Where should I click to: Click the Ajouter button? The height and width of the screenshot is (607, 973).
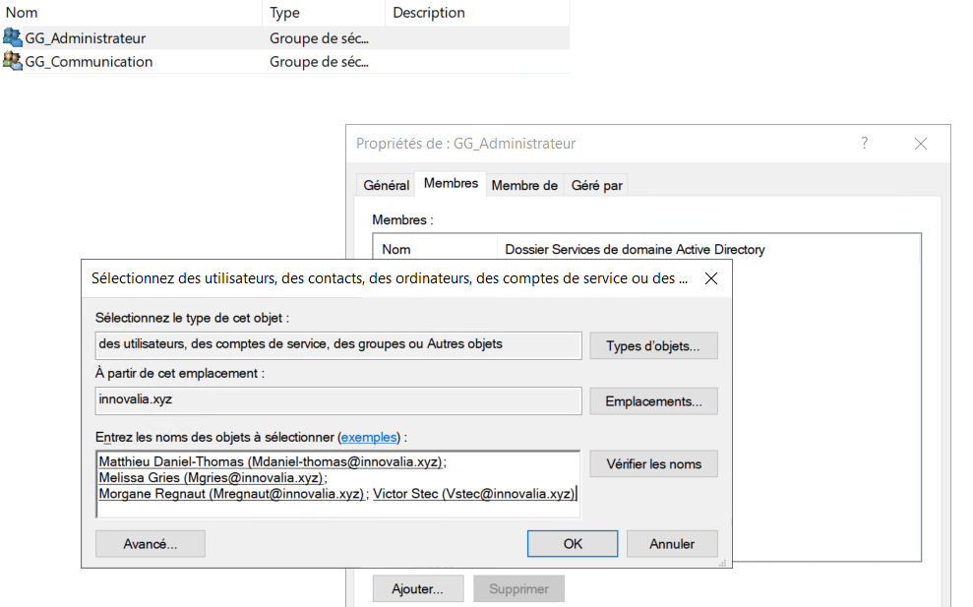(x=418, y=589)
